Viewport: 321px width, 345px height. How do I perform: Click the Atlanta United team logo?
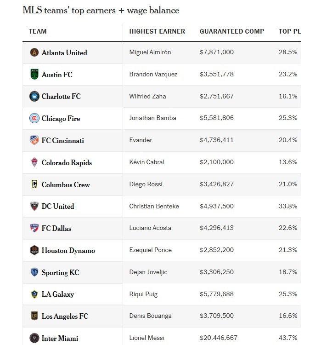pos(34,52)
